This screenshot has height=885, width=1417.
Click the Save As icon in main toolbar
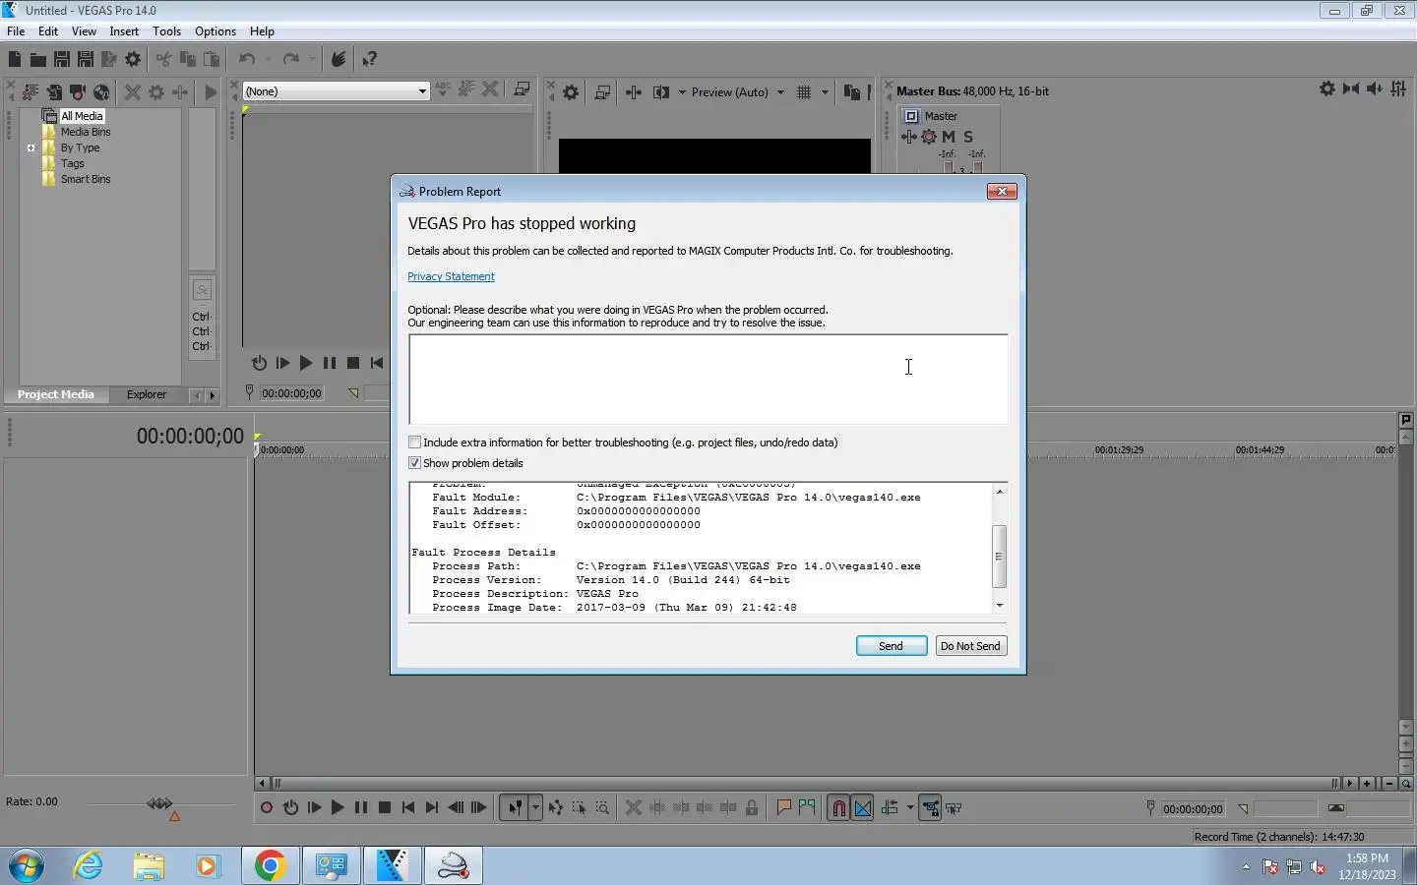85,60
